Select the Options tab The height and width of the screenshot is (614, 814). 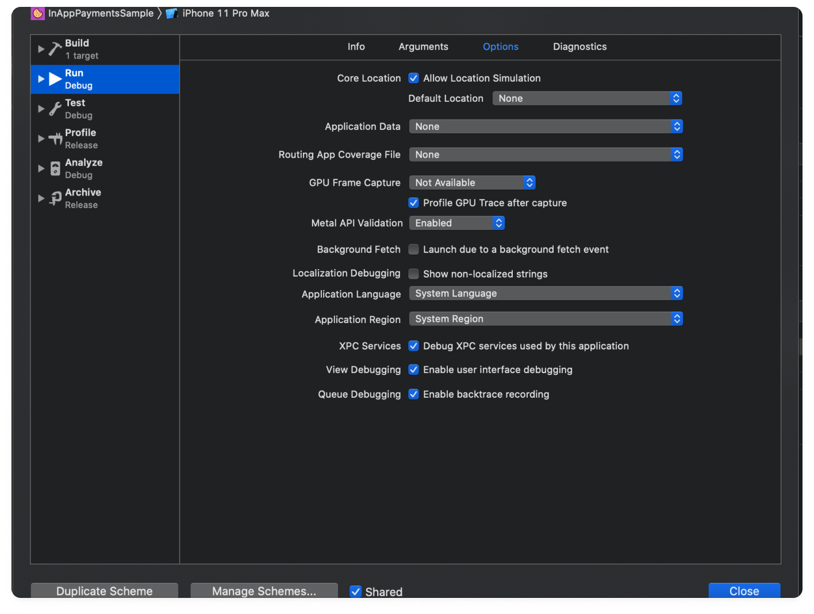pos(500,47)
